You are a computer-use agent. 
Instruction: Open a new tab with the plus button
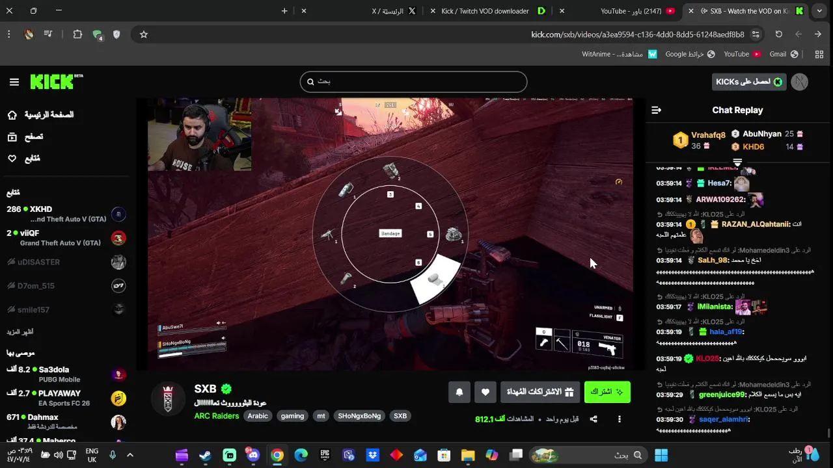pos(284,11)
